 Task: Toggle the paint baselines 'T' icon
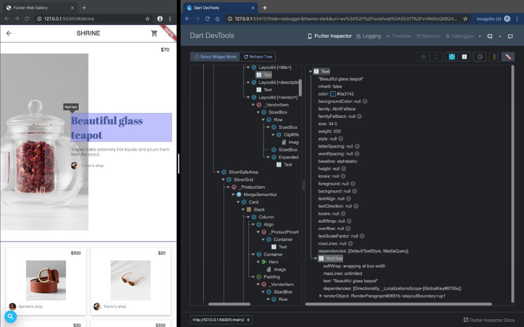pyautogui.click(x=464, y=57)
